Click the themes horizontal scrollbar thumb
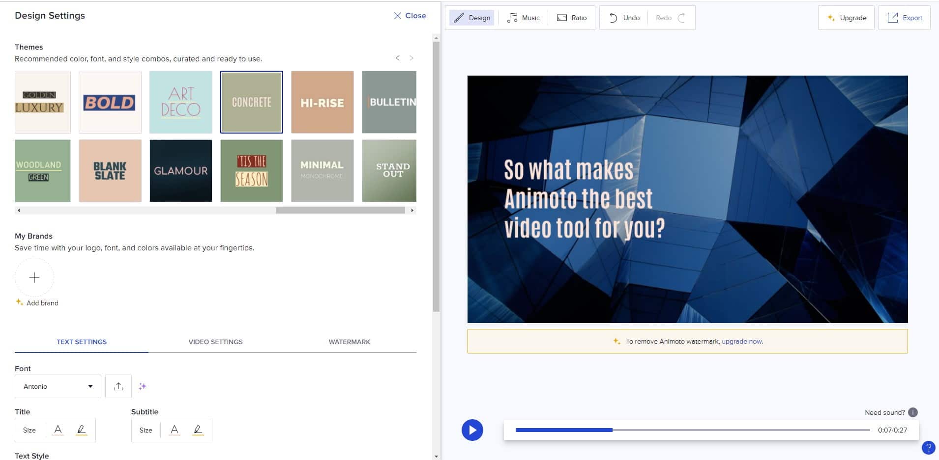 pyautogui.click(x=340, y=210)
